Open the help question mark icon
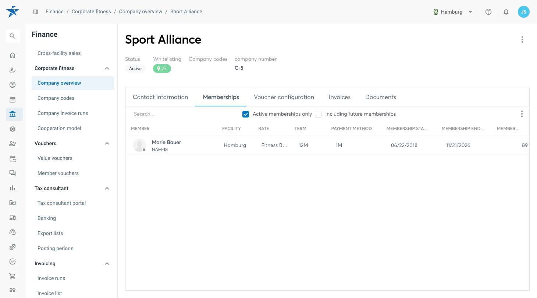This screenshot has height=298, width=537. (x=488, y=12)
